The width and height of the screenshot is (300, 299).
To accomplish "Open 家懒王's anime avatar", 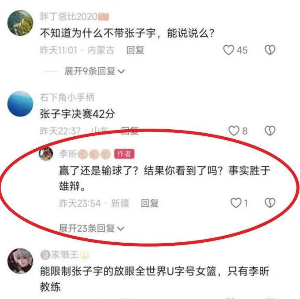I will click(20, 261).
